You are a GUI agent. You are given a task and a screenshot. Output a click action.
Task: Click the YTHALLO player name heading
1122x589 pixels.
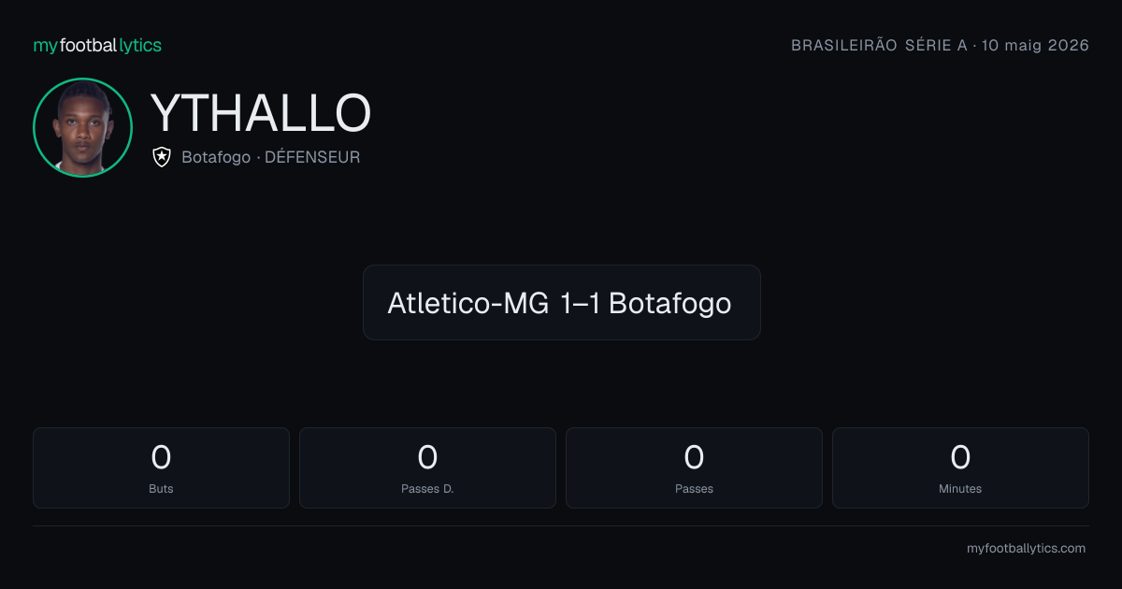pyautogui.click(x=261, y=113)
